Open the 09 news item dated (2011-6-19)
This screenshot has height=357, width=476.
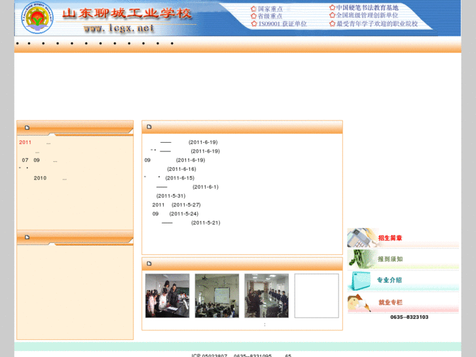pos(175,160)
